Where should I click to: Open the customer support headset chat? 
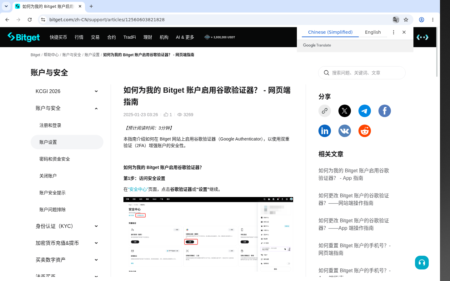point(422,263)
